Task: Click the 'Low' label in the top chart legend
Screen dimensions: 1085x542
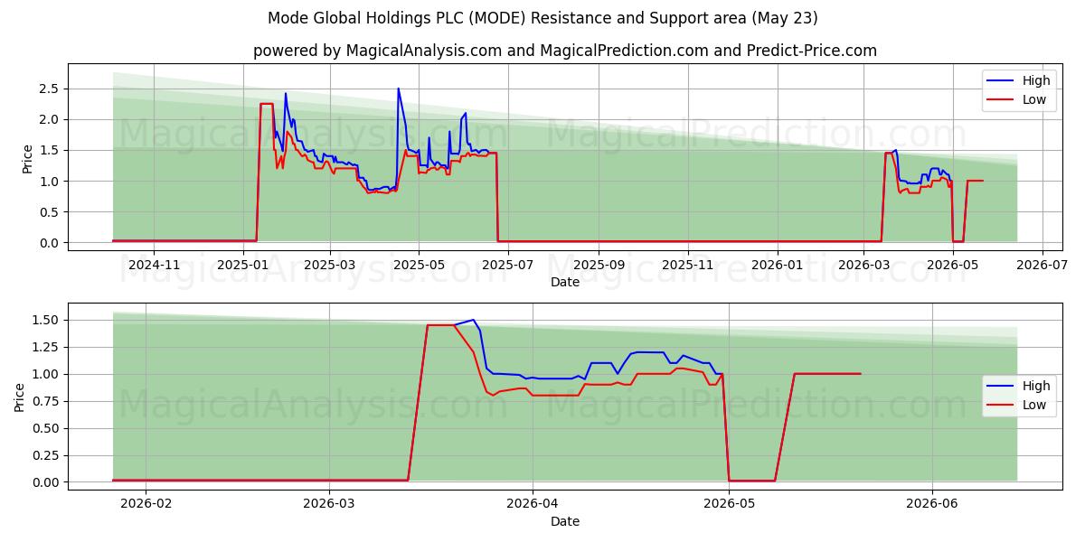Action: click(x=1034, y=100)
